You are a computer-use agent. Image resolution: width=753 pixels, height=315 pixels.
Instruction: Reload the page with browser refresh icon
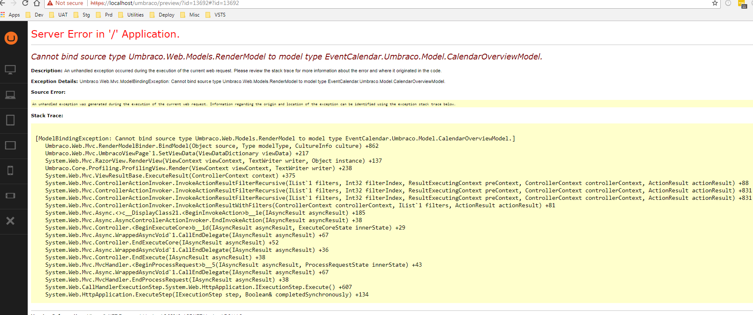coord(25,3)
